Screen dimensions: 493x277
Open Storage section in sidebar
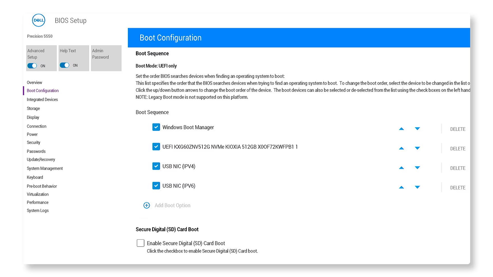[33, 108]
